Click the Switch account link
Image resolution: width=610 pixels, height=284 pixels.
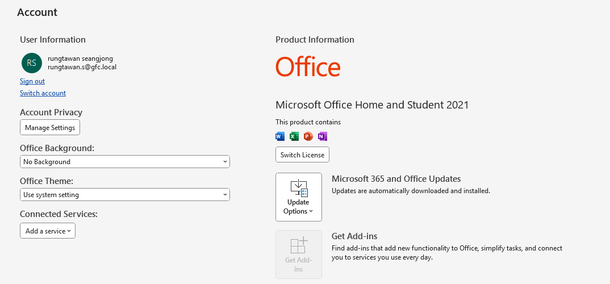[x=43, y=93]
